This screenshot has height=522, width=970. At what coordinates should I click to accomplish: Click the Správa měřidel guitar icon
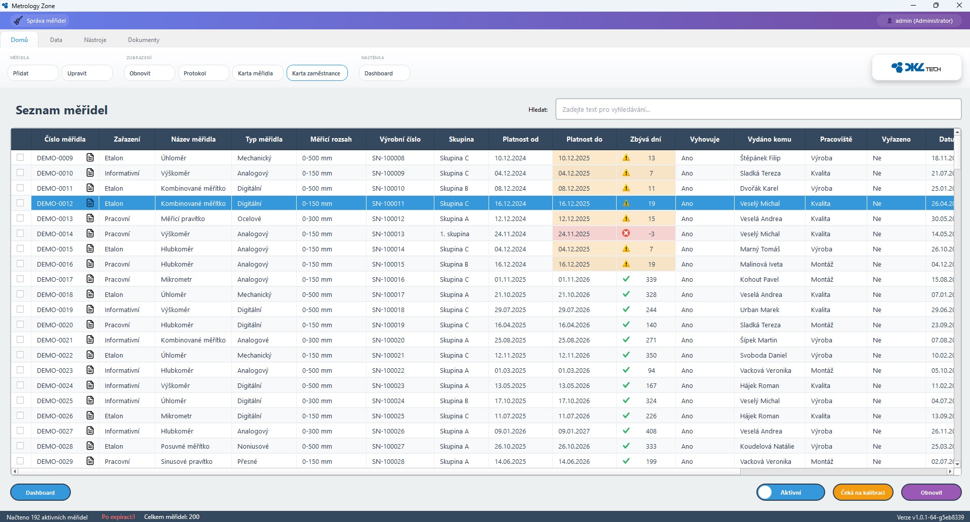(x=18, y=21)
